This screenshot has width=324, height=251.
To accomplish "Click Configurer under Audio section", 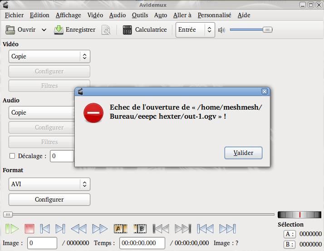I will point(42,127).
